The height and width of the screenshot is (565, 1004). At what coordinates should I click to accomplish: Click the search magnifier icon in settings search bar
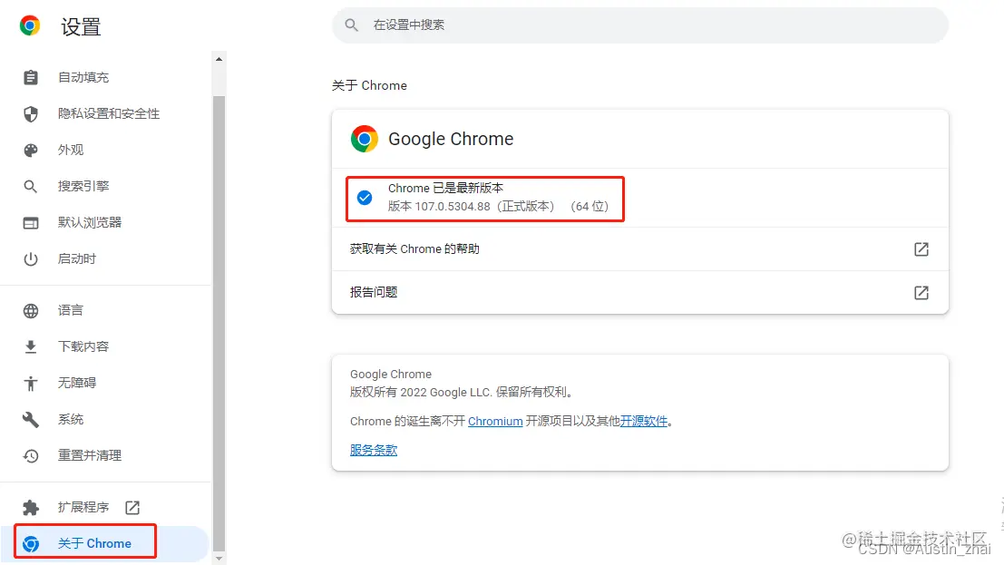tap(352, 25)
